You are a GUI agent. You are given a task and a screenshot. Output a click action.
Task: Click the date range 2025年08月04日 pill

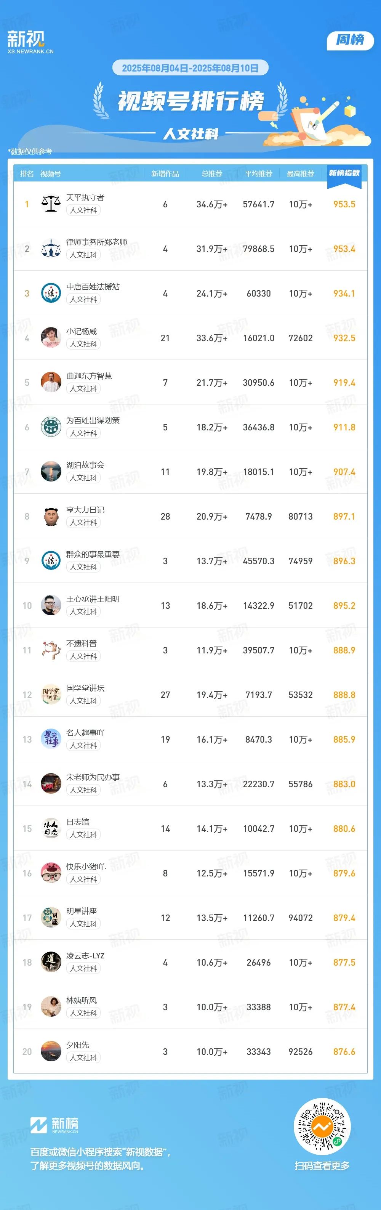click(x=190, y=68)
